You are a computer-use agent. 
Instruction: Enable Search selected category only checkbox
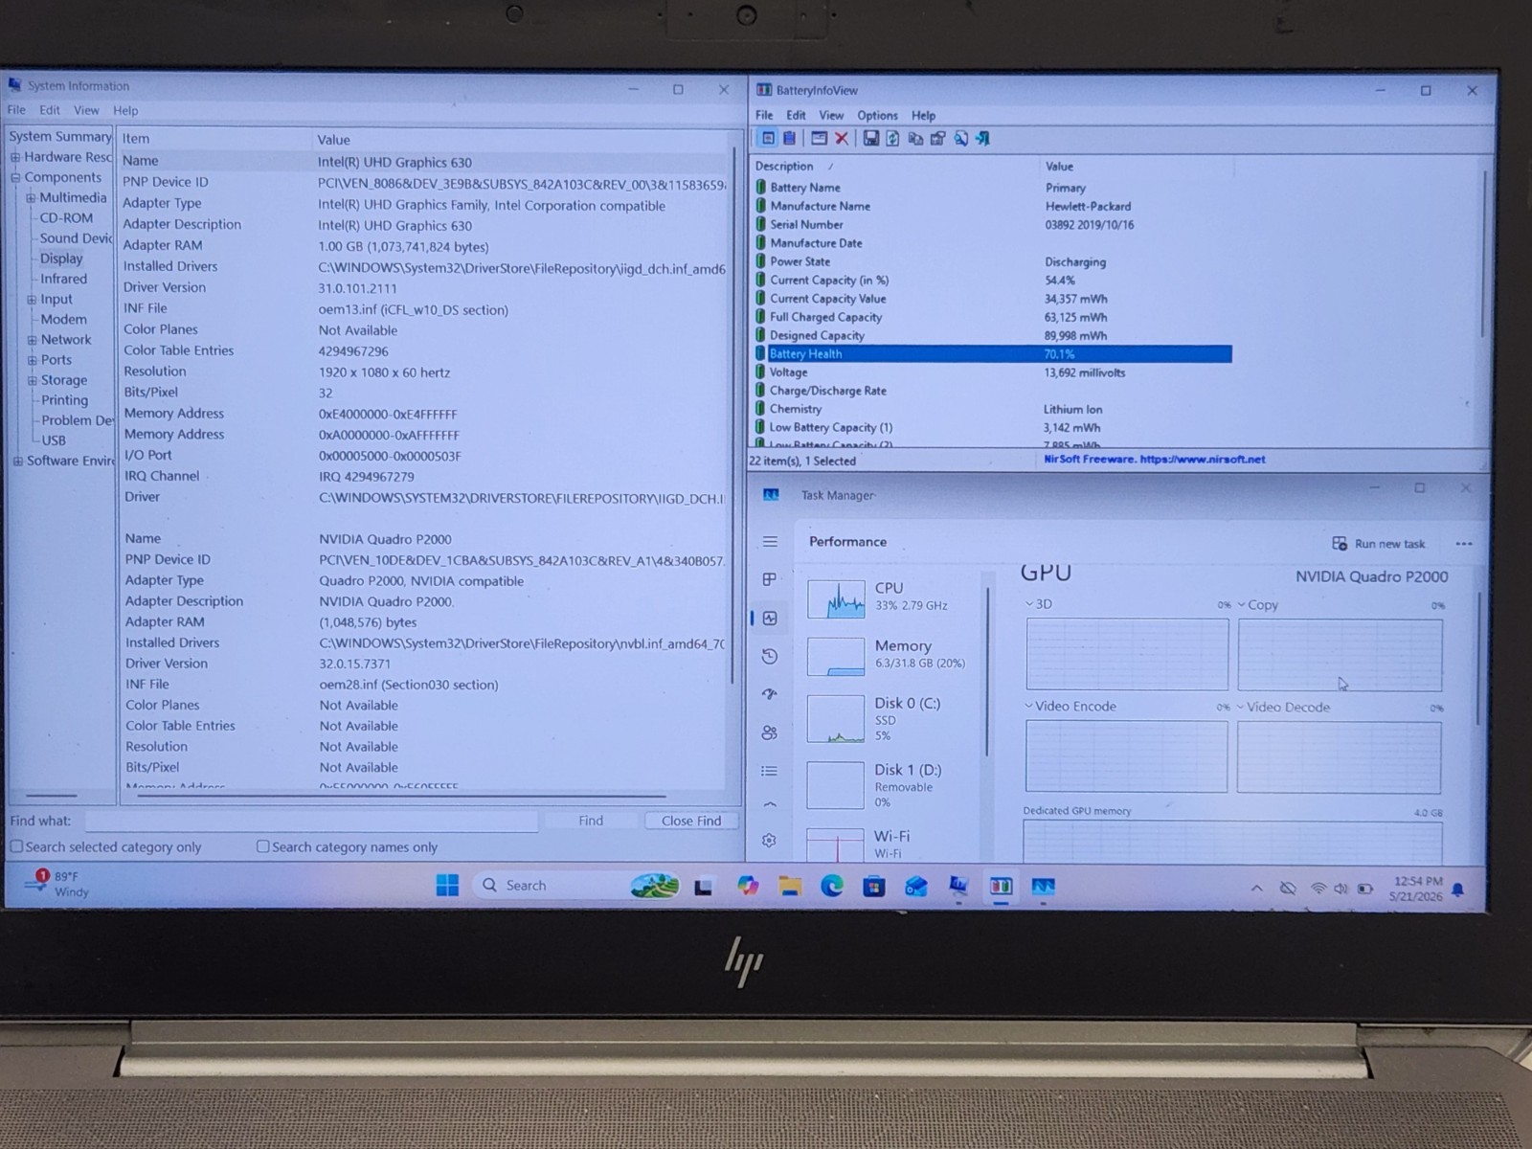pos(16,847)
